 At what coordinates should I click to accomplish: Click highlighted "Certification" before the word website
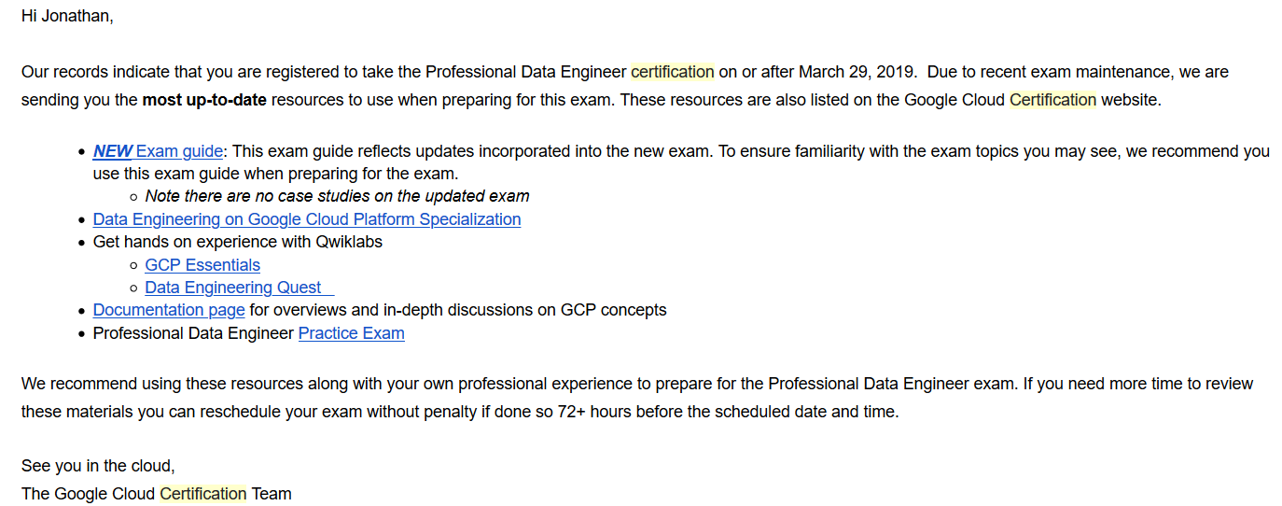(1052, 100)
